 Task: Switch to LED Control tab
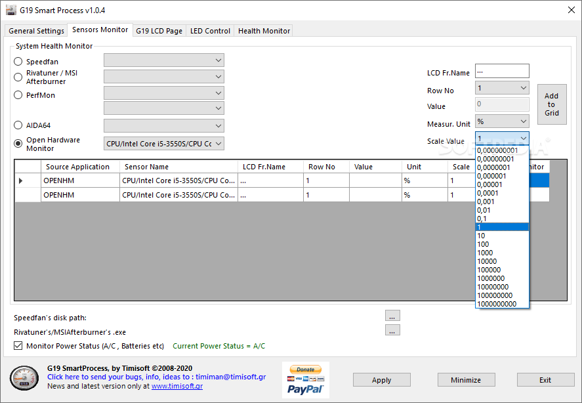(210, 31)
